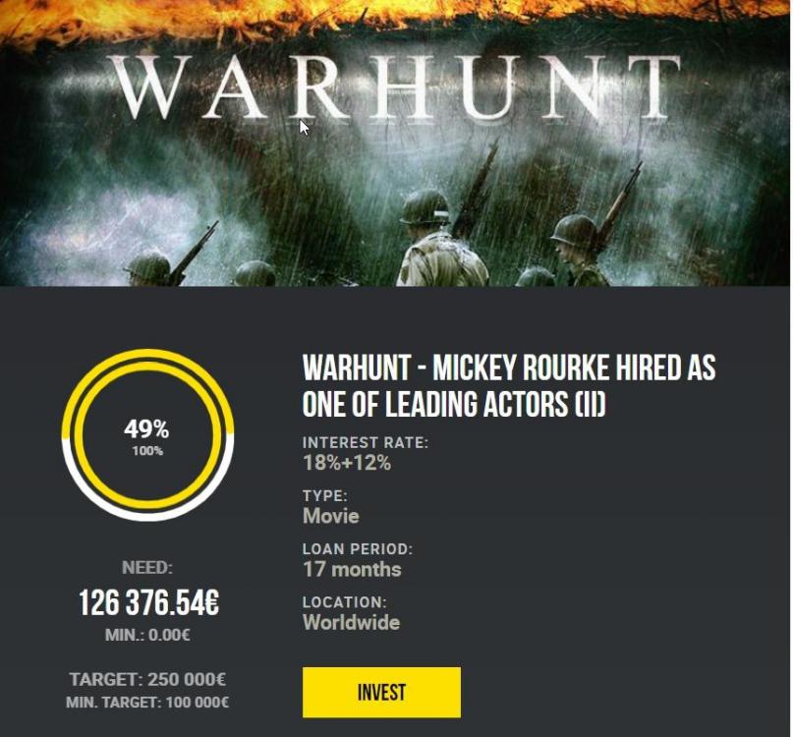Click the WARHUNT poster title lettering
793x737 pixels.
click(395, 87)
